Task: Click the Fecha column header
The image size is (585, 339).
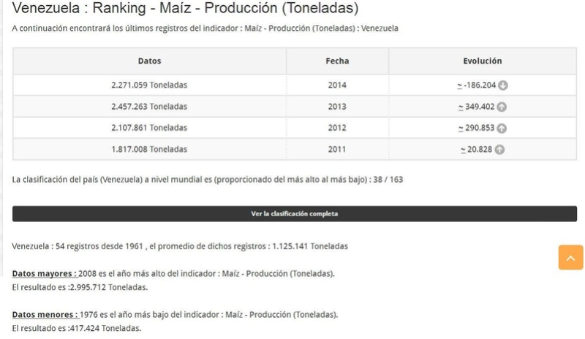Action: (x=337, y=61)
